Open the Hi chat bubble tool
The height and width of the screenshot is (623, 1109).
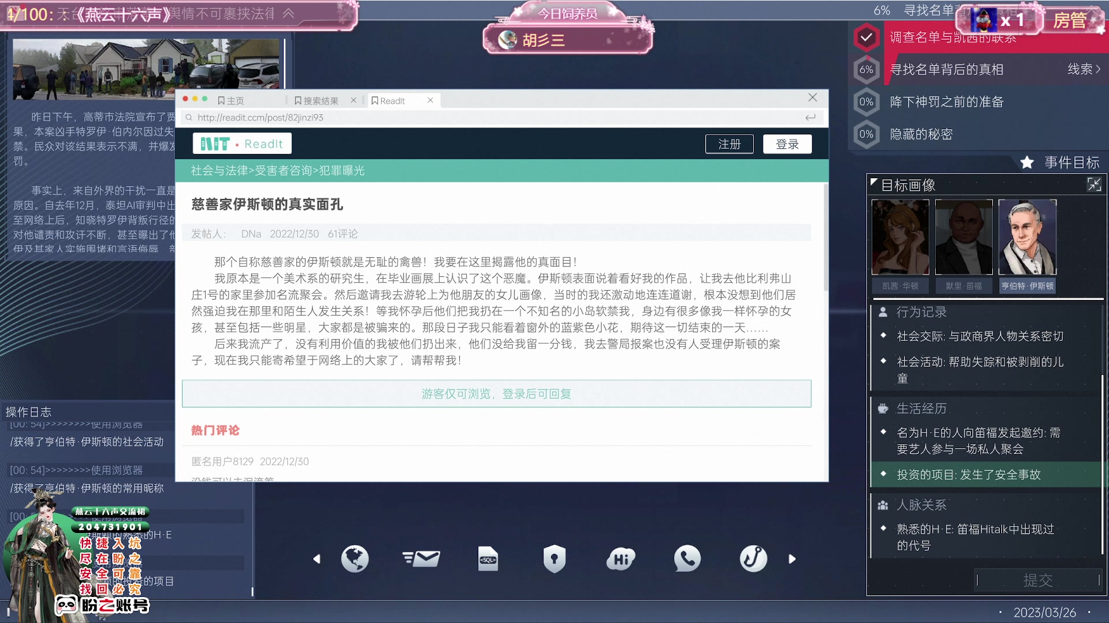621,558
